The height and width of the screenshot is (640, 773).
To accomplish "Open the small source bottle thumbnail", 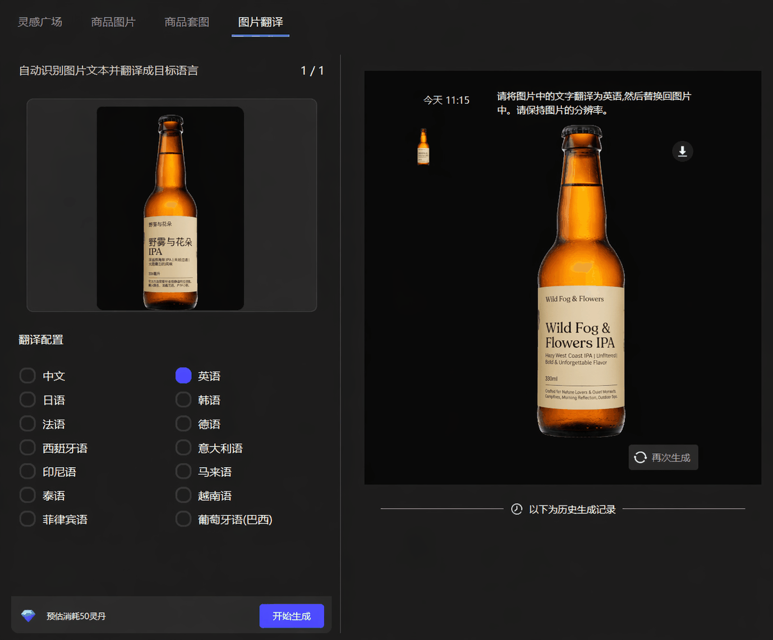I will click(x=424, y=146).
